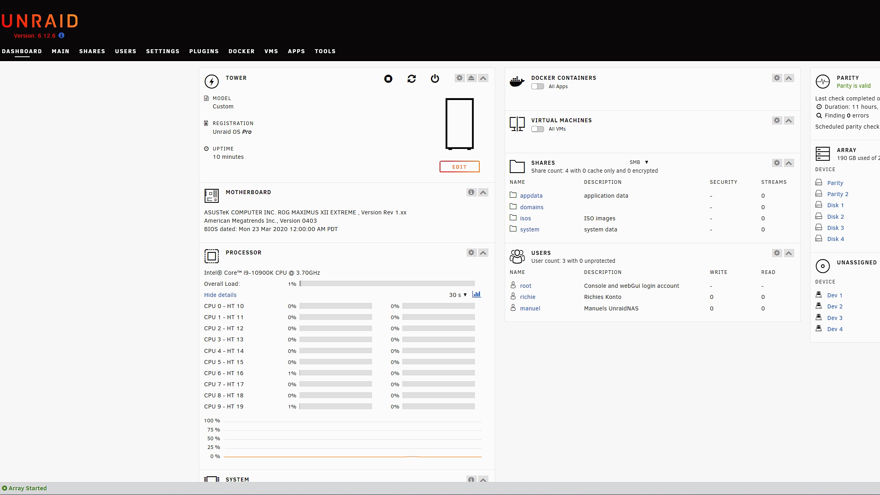Viewport: 880px width, 495px height.
Task: Click the tower case image
Action: (459, 124)
